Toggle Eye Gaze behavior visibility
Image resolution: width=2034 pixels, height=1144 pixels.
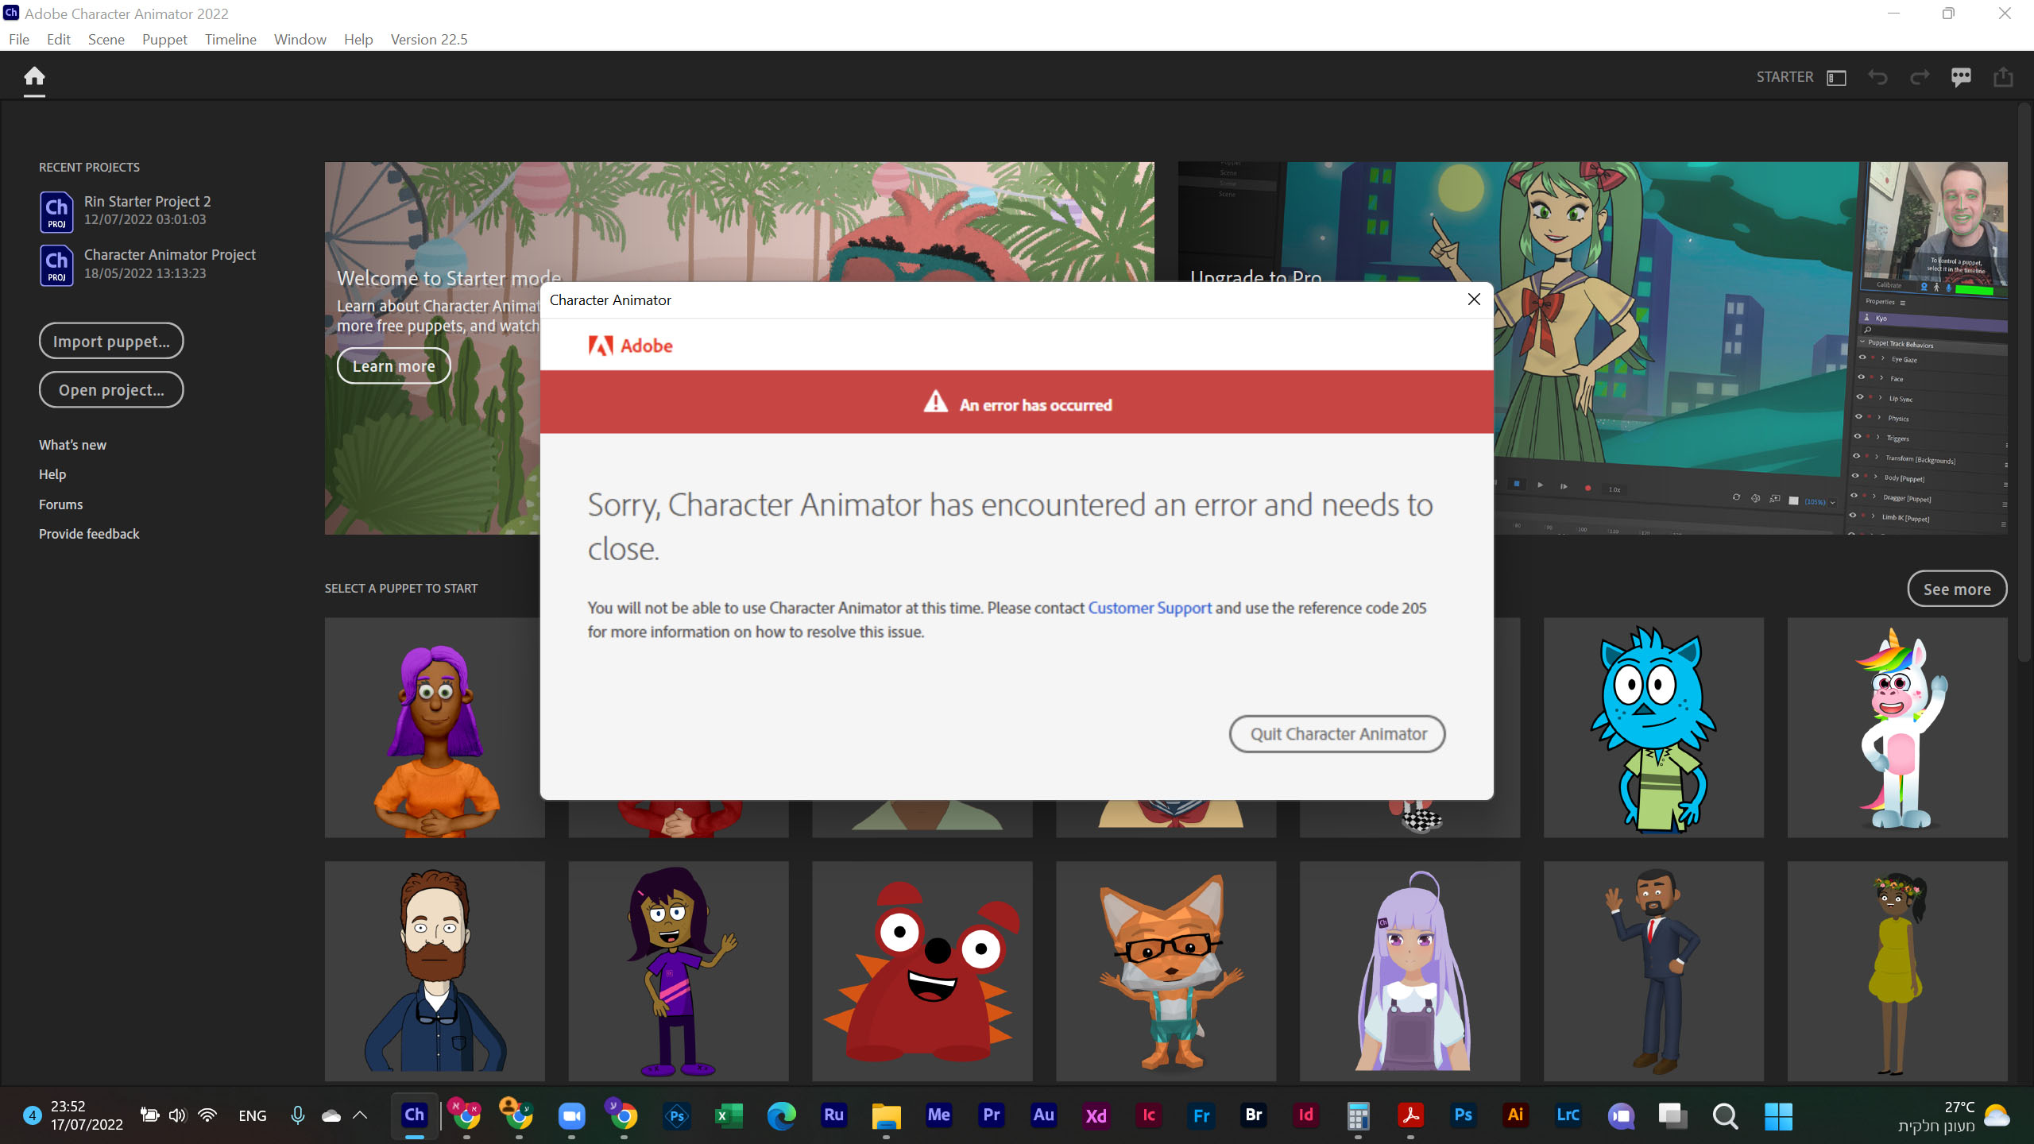click(x=1863, y=357)
